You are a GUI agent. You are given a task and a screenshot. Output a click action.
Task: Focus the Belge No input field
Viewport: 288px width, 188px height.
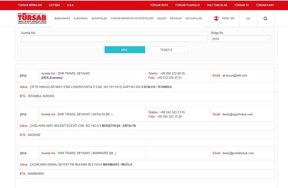(x=241, y=39)
